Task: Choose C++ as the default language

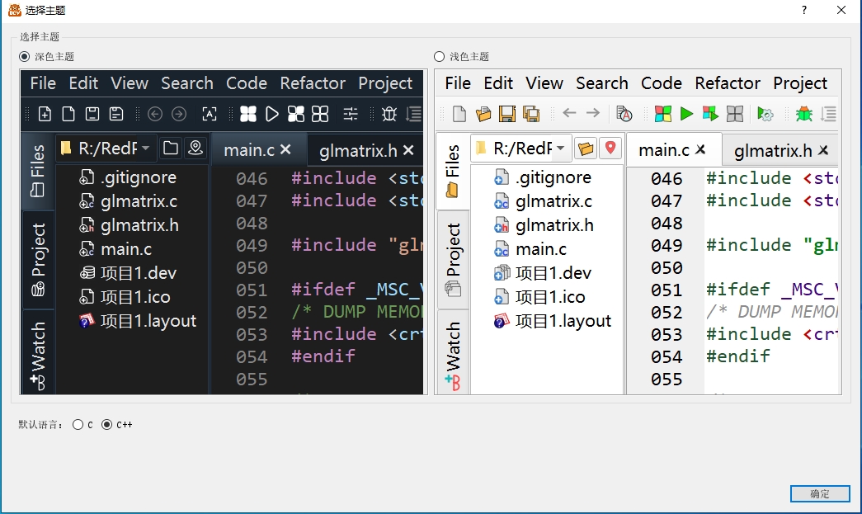Action: point(106,425)
